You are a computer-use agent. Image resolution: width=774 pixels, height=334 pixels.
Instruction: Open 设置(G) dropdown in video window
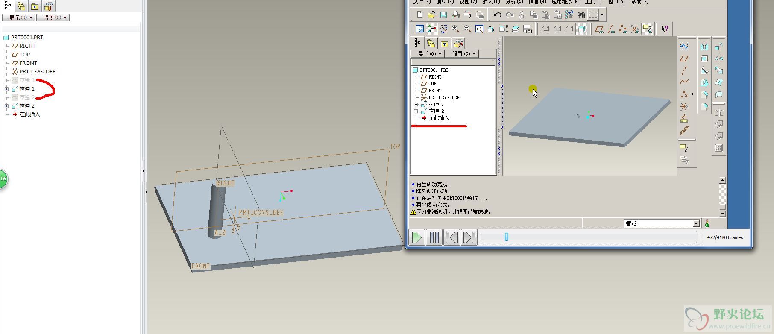point(462,53)
